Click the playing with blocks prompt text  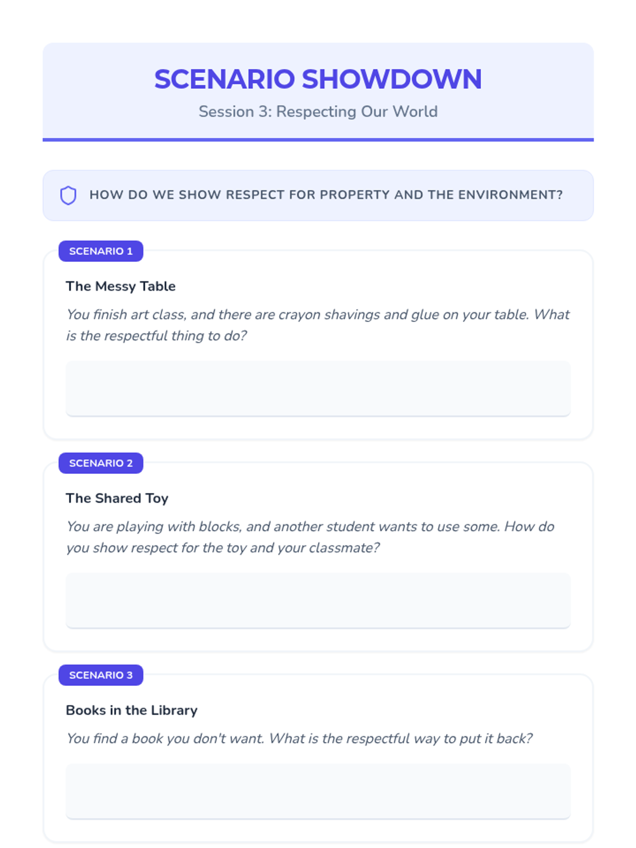pos(310,537)
